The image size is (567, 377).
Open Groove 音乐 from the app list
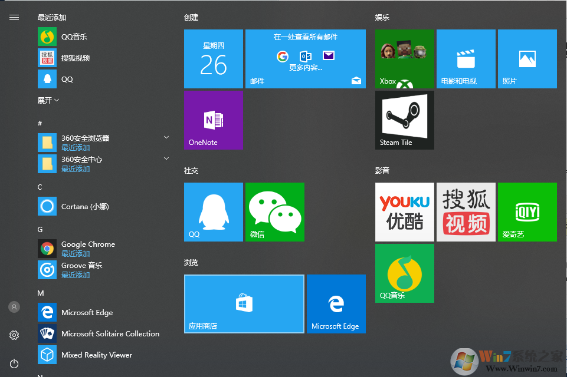[x=81, y=265]
